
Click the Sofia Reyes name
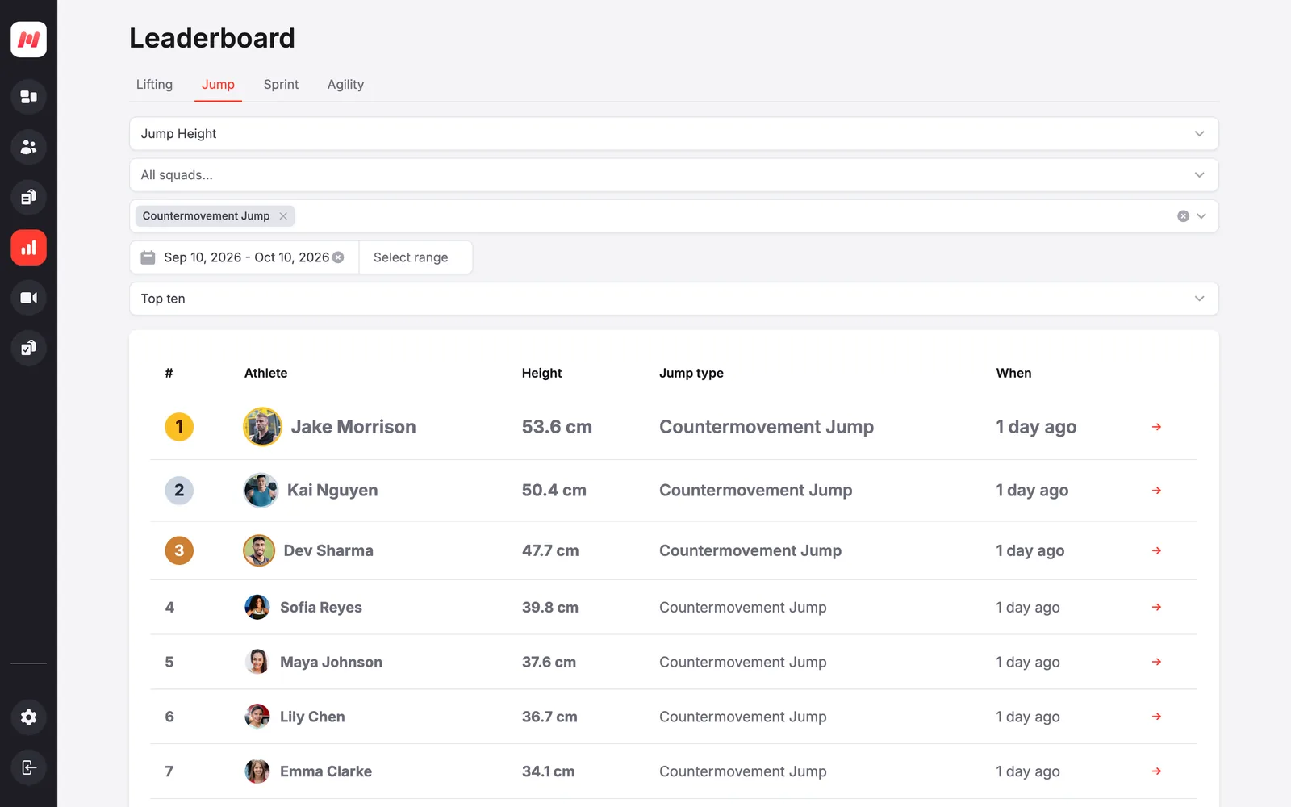(320, 607)
